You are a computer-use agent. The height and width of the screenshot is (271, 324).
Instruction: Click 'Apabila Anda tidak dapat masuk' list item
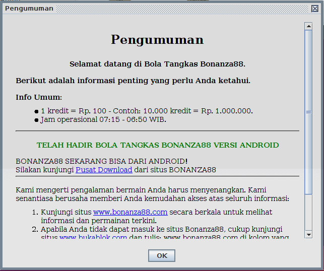(162, 233)
